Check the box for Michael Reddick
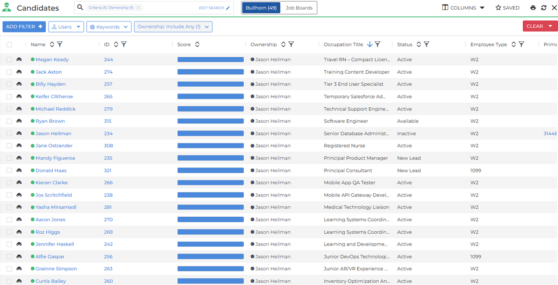The image size is (558, 285). click(9, 109)
